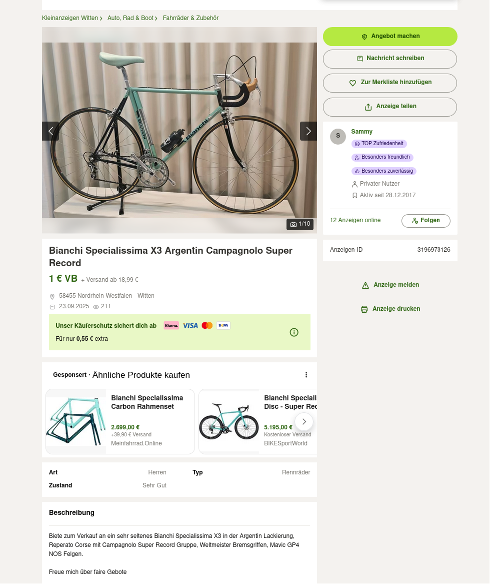
Task: Open the three-dot menu for sponsored products
Action: [x=306, y=375]
